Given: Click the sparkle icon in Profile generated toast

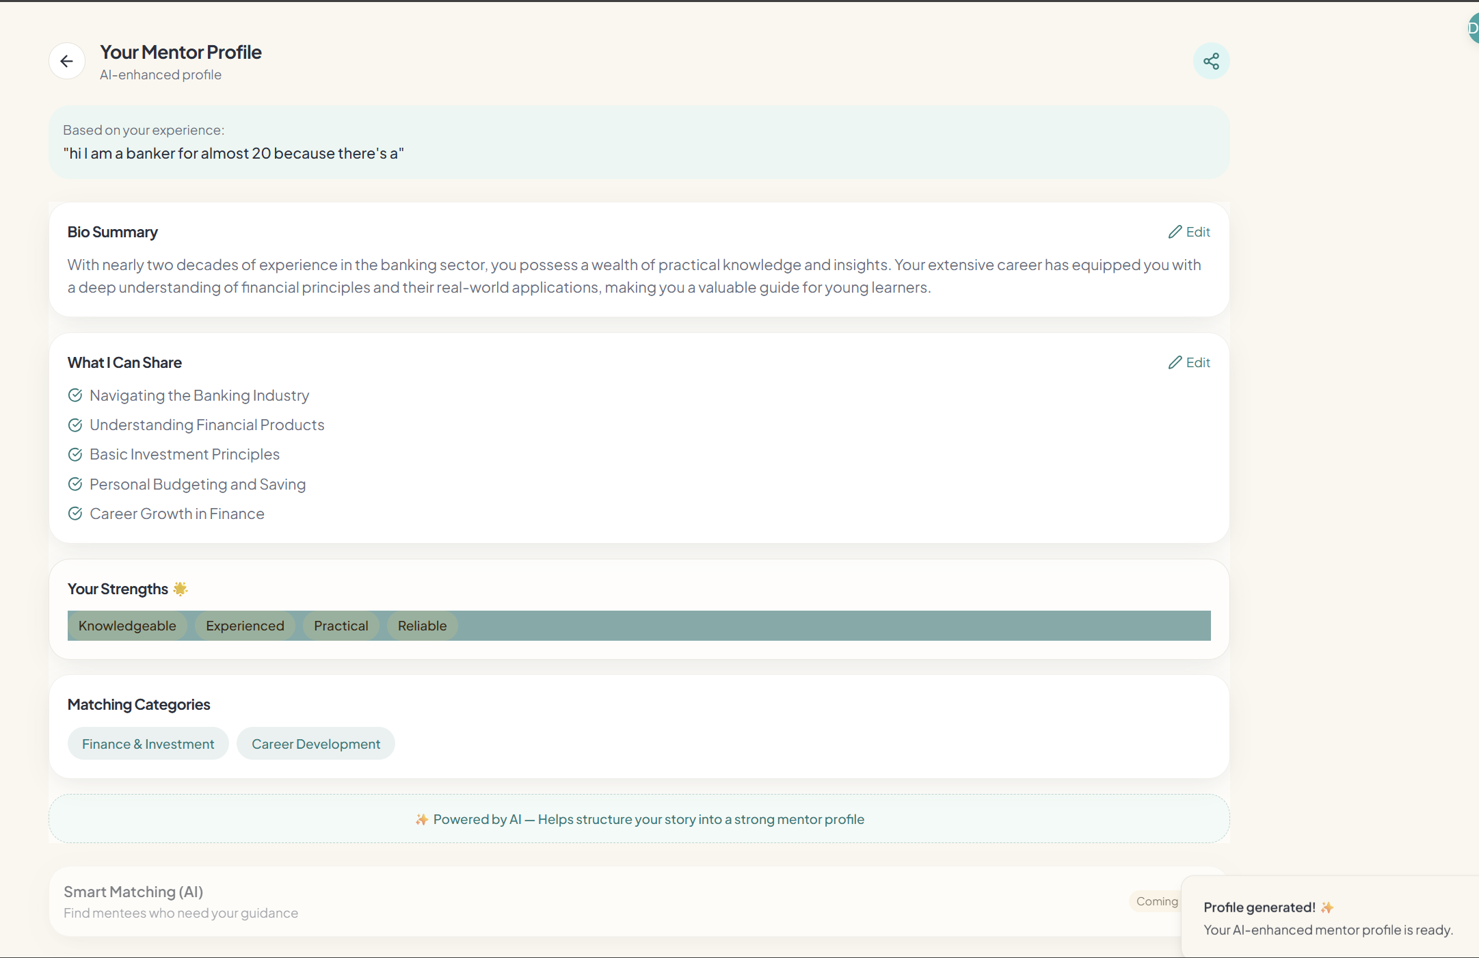Looking at the screenshot, I should point(1327,907).
